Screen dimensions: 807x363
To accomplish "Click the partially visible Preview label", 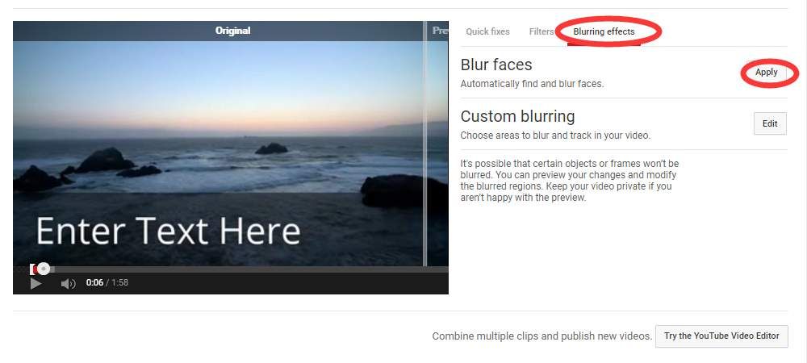I will coord(440,31).
